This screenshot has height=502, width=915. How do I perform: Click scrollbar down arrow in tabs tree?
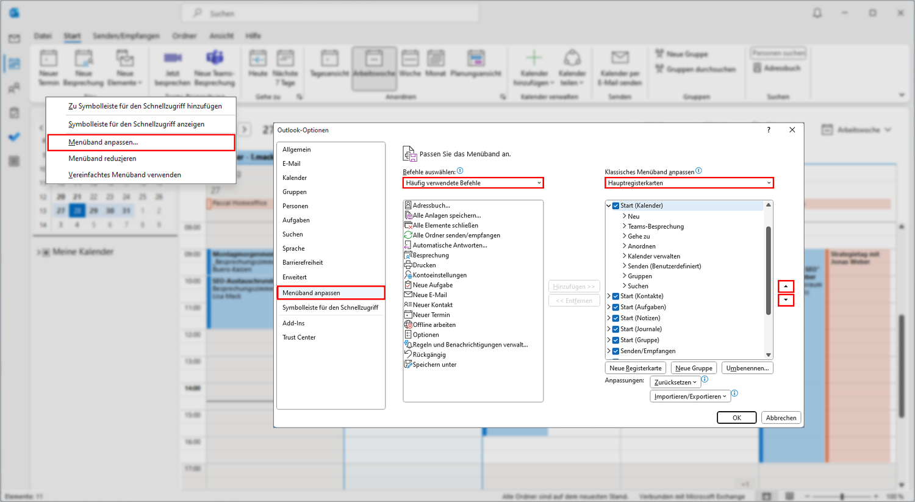pyautogui.click(x=769, y=354)
